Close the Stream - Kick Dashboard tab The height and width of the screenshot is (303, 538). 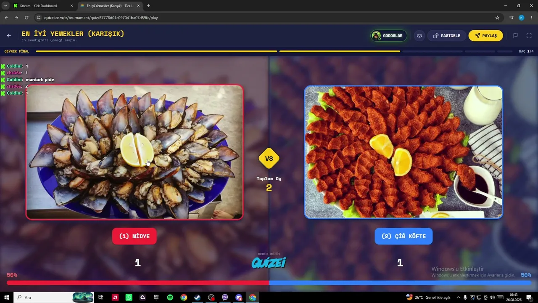tap(71, 6)
